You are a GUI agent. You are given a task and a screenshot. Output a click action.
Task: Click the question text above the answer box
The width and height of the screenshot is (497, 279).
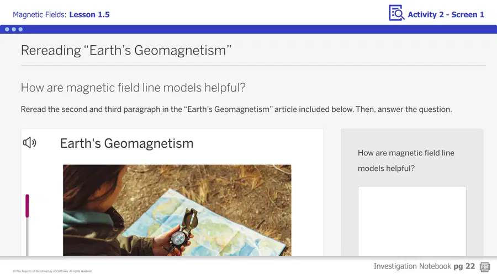406,160
